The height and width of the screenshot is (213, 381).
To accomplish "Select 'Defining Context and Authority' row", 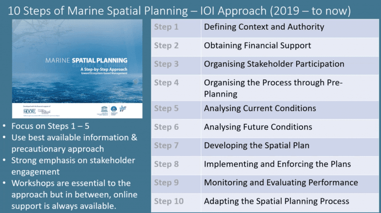I will [264, 27].
